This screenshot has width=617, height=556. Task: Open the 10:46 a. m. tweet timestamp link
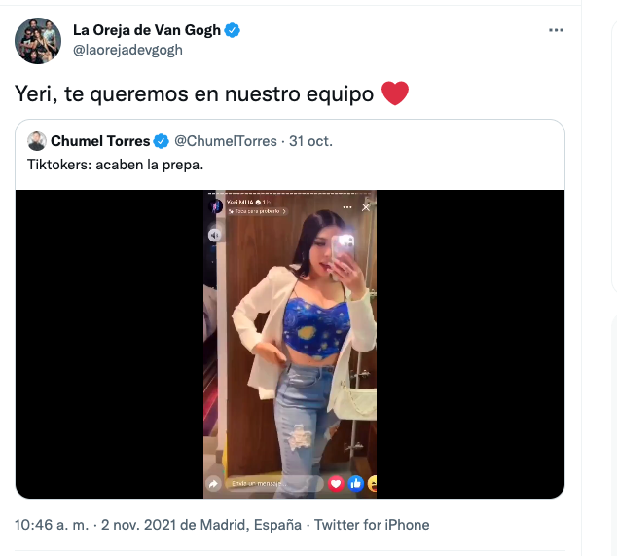[52, 525]
